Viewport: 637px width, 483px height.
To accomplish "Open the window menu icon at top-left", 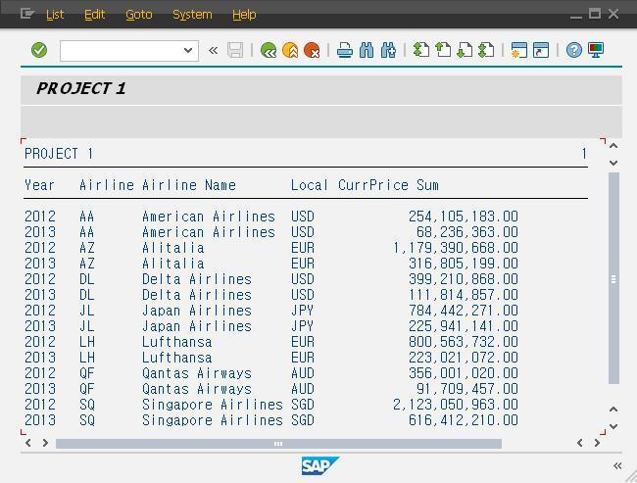I will tap(27, 14).
